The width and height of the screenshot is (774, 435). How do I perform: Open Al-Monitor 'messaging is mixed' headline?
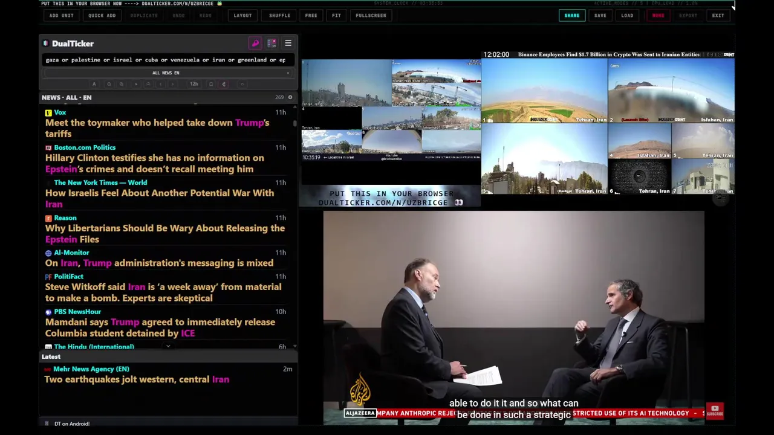[159, 263]
